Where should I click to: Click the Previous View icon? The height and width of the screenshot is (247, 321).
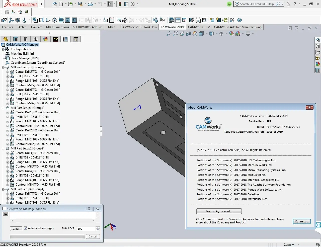pos(182,33)
